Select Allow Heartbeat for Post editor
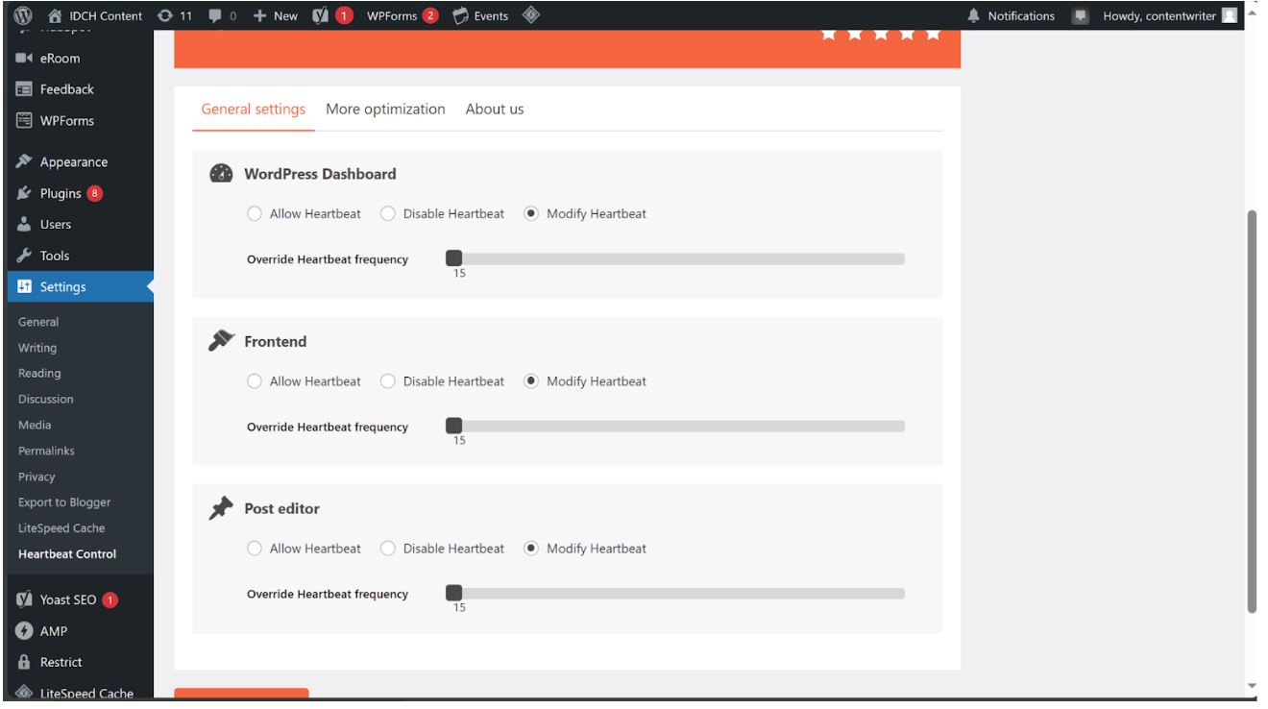This screenshot has height=709, width=1268. click(x=254, y=549)
